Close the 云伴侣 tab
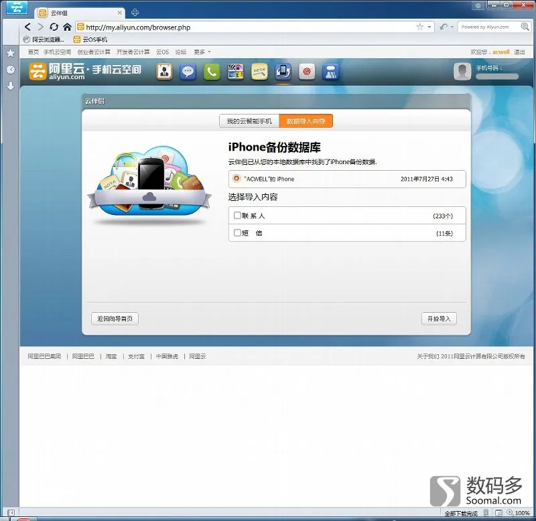This screenshot has height=521, width=536. click(x=119, y=13)
